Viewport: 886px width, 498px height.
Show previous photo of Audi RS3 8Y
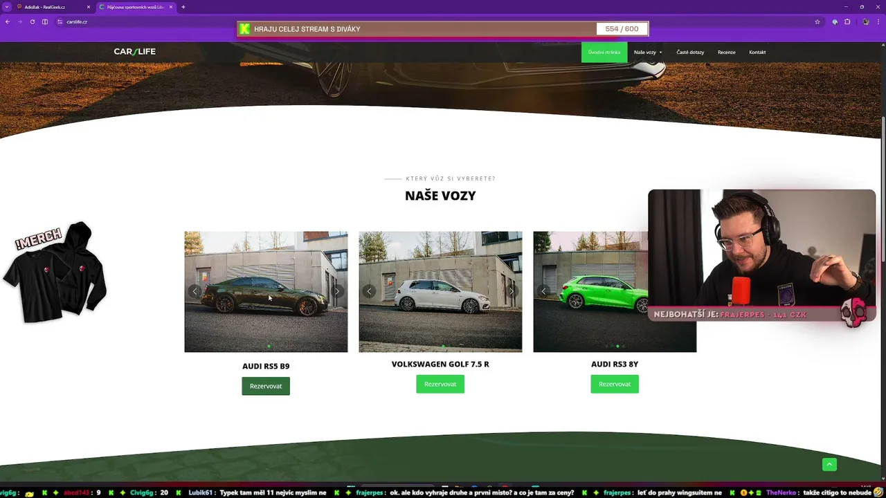(543, 291)
